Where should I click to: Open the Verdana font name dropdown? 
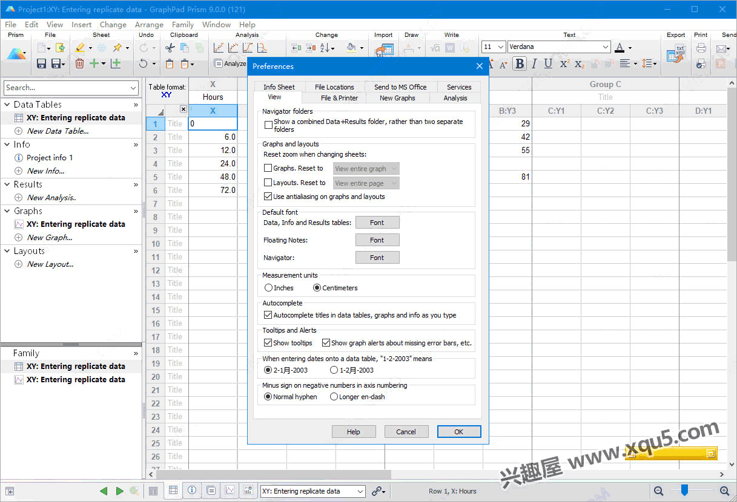(606, 47)
